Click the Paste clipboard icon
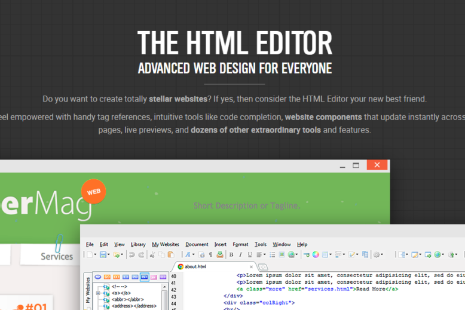This screenshot has width=465, height=310. click(x=171, y=254)
